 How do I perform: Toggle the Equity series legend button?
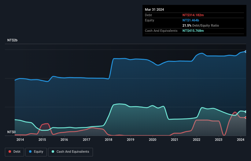[36, 152]
